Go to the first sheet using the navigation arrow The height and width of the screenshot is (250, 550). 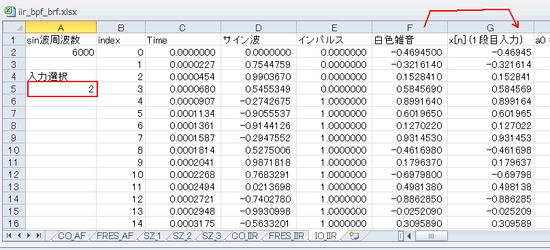tap(9, 236)
